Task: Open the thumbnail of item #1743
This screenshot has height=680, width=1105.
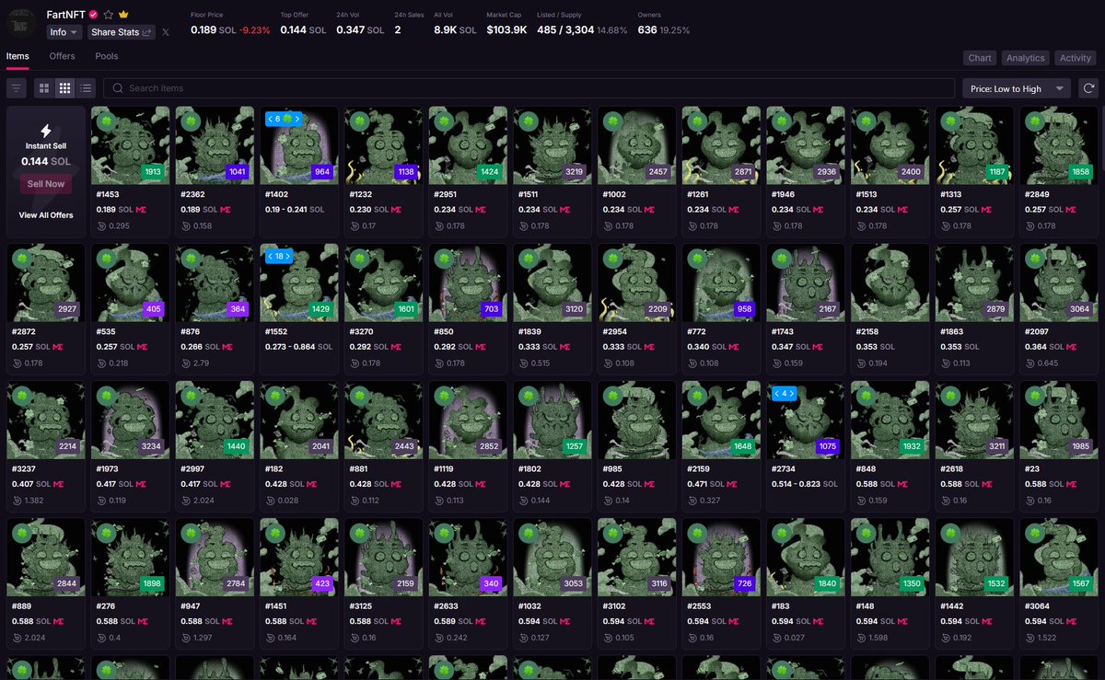Action: (807, 282)
